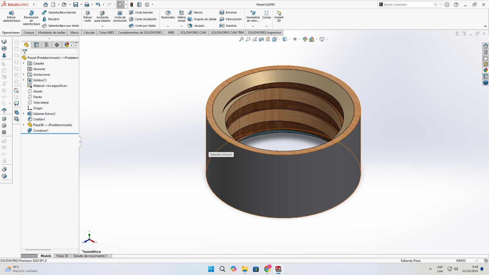Screen dimensions: 489x275
Task: Select Combinar1 in the feature tree
Action: [x=41, y=130]
